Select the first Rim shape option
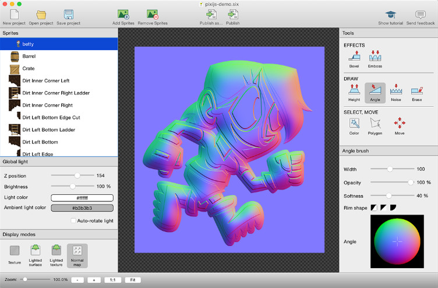The image size is (438, 288). (x=374, y=208)
